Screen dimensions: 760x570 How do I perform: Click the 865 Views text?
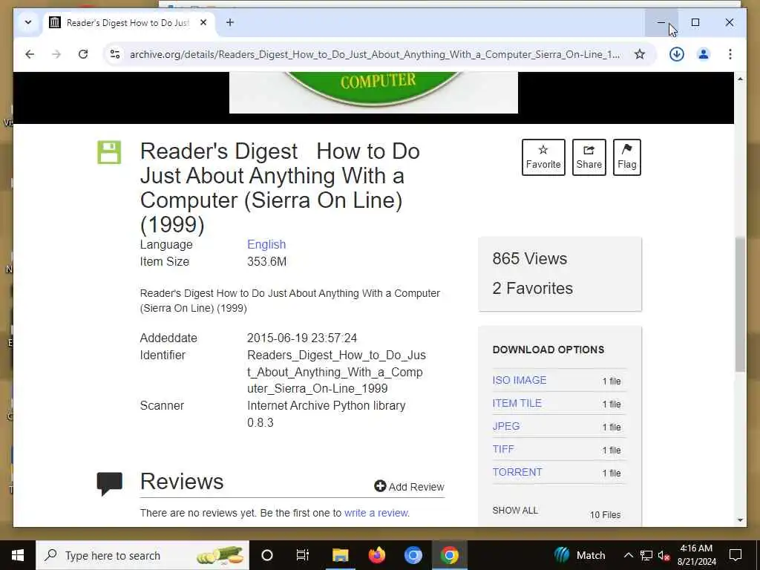(529, 258)
